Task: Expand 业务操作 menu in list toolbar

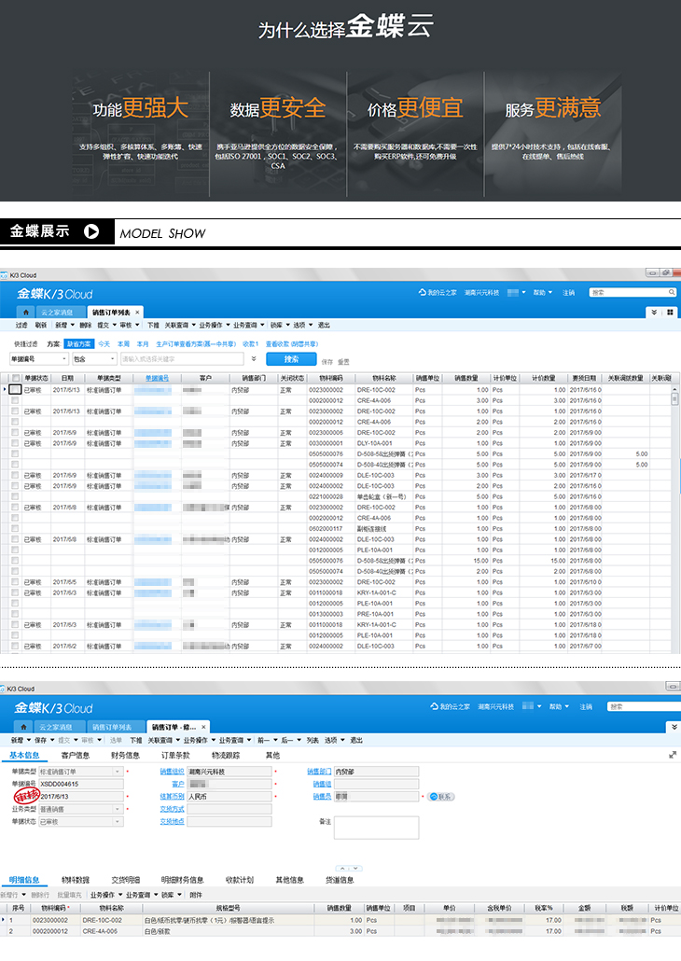Action: [214, 325]
